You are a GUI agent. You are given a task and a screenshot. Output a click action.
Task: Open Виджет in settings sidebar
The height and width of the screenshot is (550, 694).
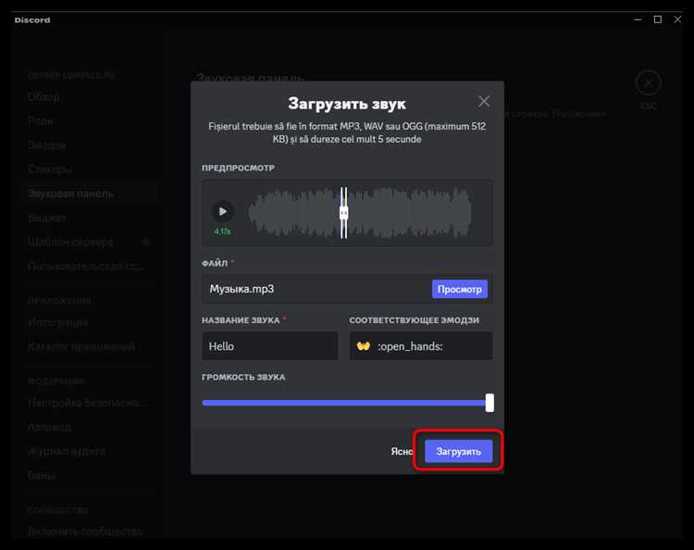tap(47, 218)
